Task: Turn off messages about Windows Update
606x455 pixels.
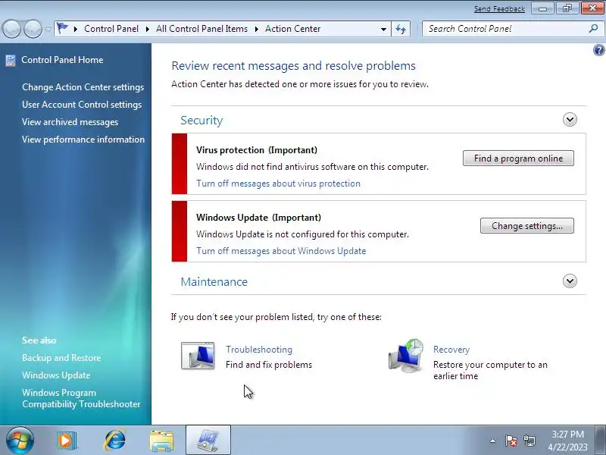Action: click(x=281, y=251)
